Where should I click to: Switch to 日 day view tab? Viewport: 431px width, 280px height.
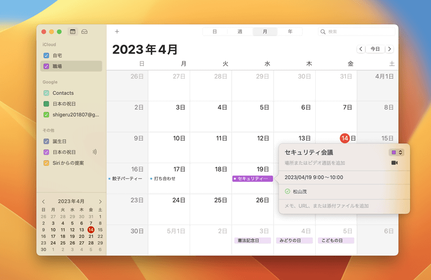pos(214,32)
